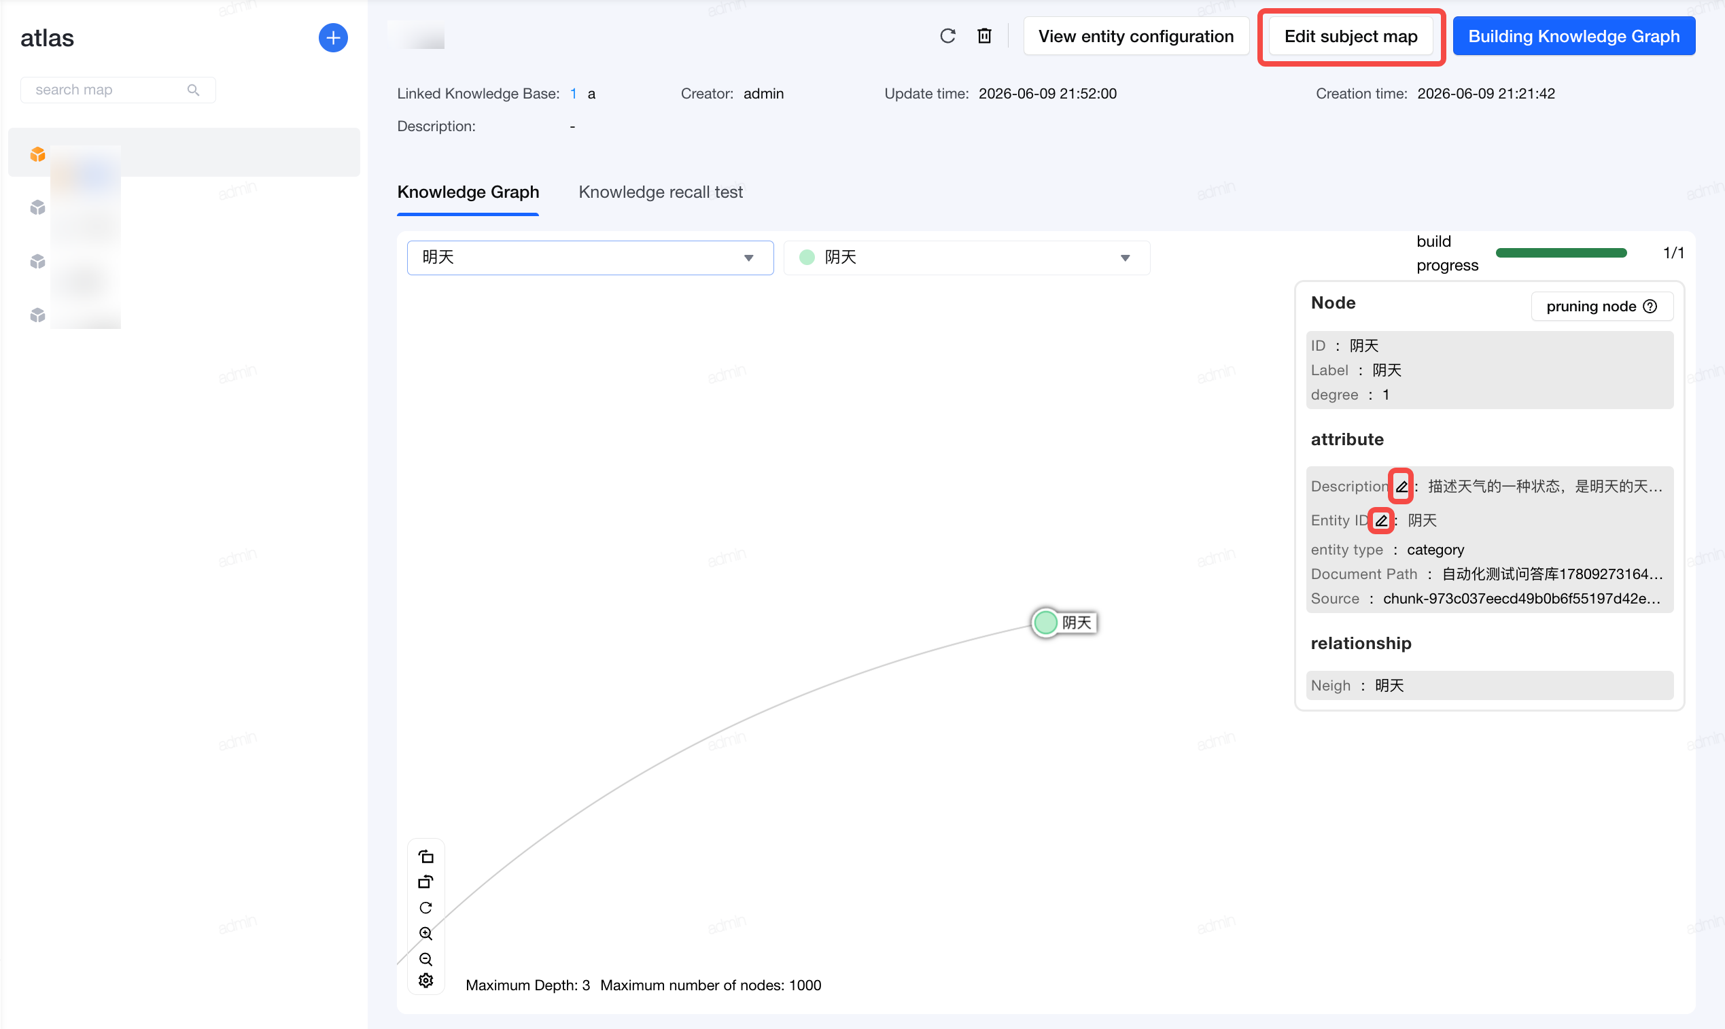Zoom in on the graph canvas
This screenshot has height=1029, width=1725.
pos(425,933)
